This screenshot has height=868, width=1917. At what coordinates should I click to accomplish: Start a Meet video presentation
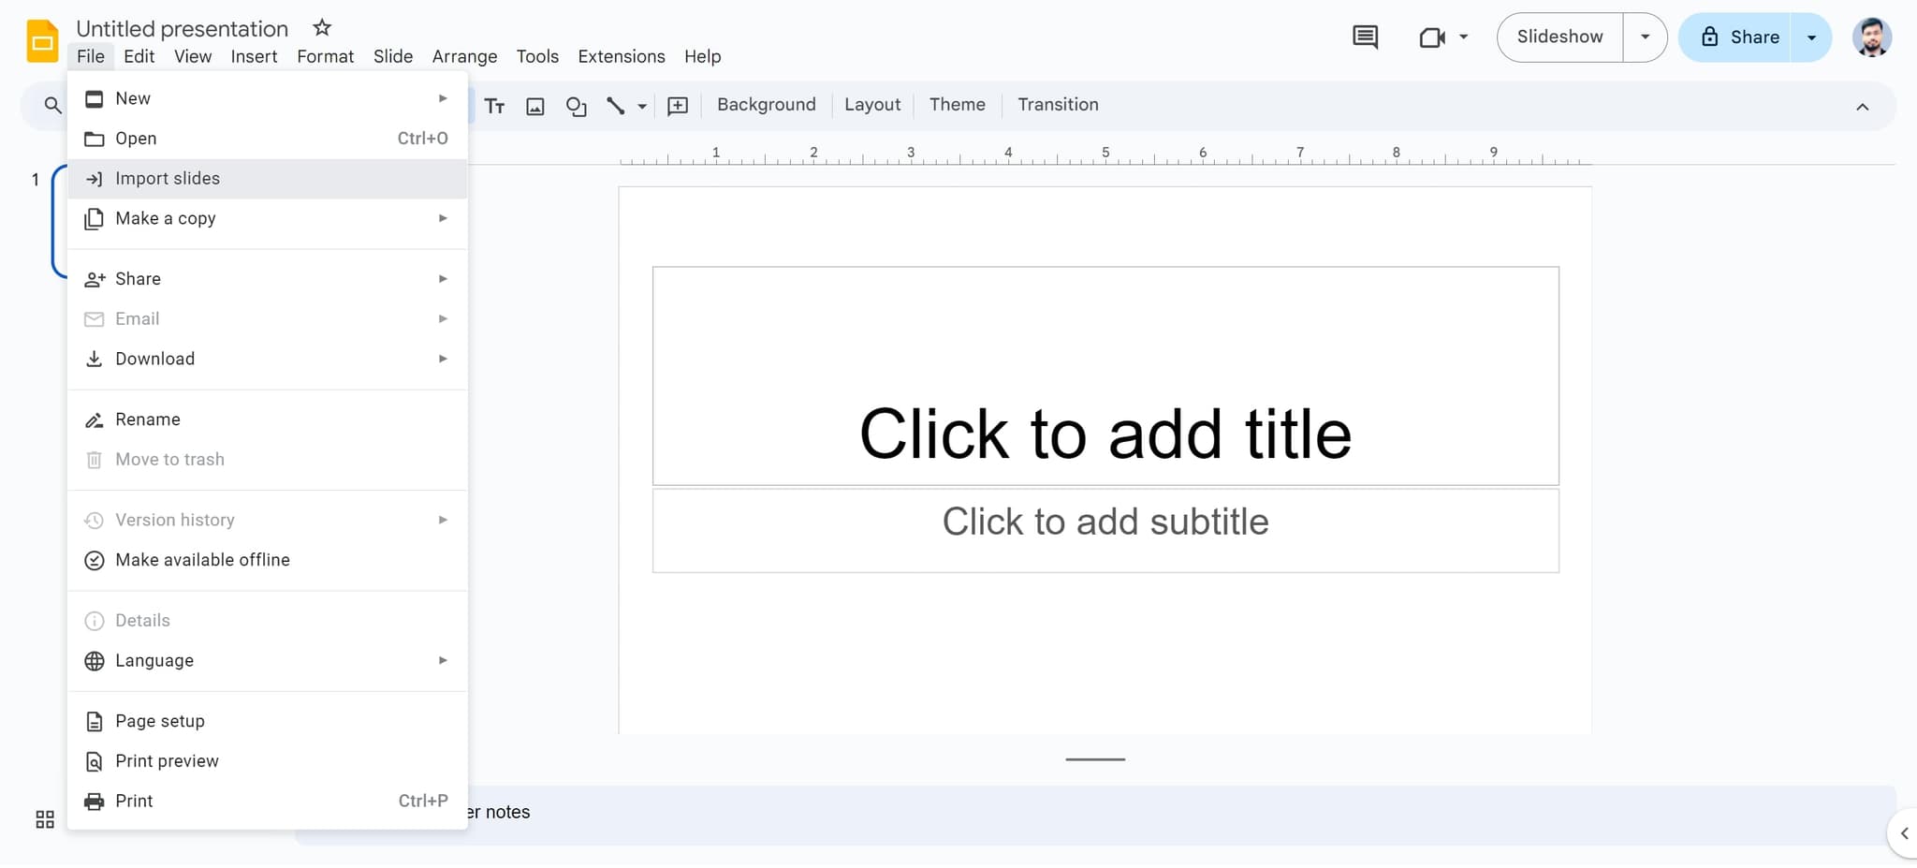point(1432,37)
